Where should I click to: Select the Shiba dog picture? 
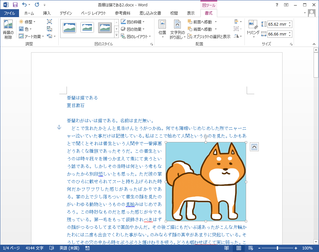(206, 182)
